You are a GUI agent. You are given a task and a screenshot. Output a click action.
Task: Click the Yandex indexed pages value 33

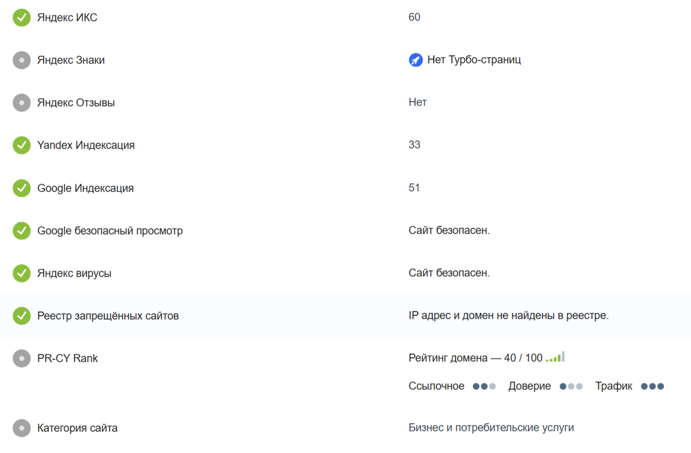(414, 145)
